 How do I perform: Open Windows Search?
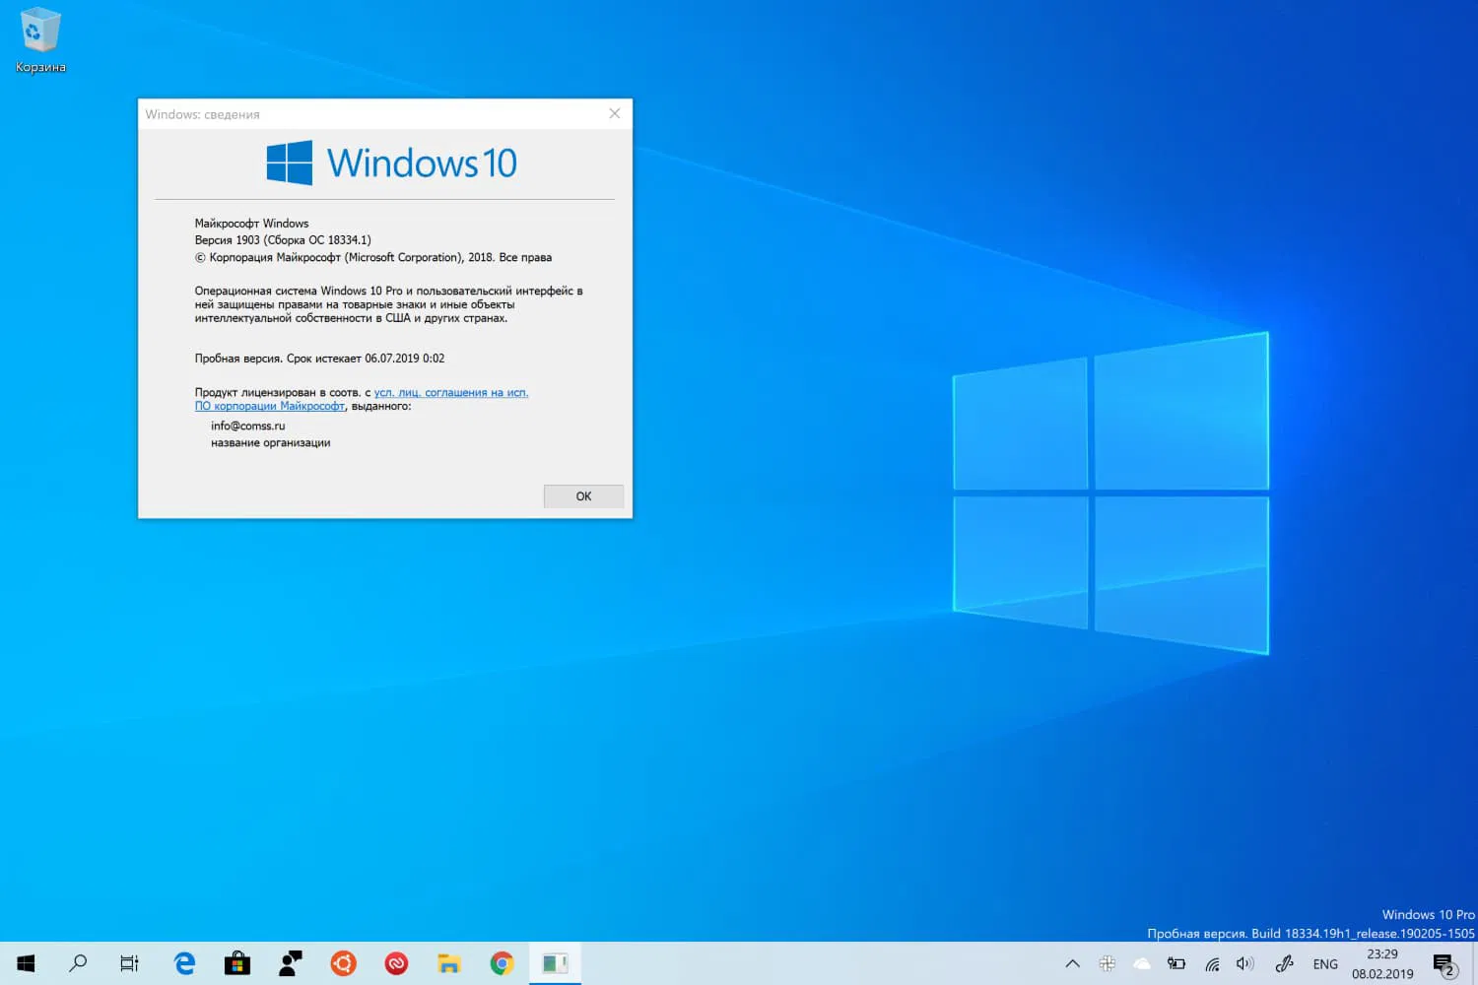(78, 963)
